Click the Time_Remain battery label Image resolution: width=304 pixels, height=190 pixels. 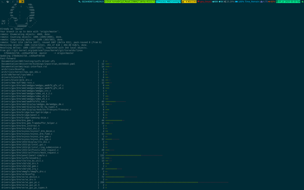click(252, 2)
